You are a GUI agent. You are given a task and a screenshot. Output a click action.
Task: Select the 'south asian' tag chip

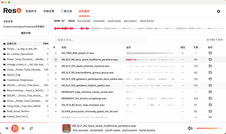click(x=114, y=21)
